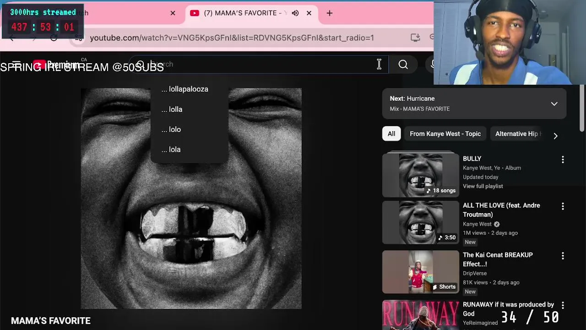Open more options for Kai Cenat BREAKUP video

tap(563, 256)
